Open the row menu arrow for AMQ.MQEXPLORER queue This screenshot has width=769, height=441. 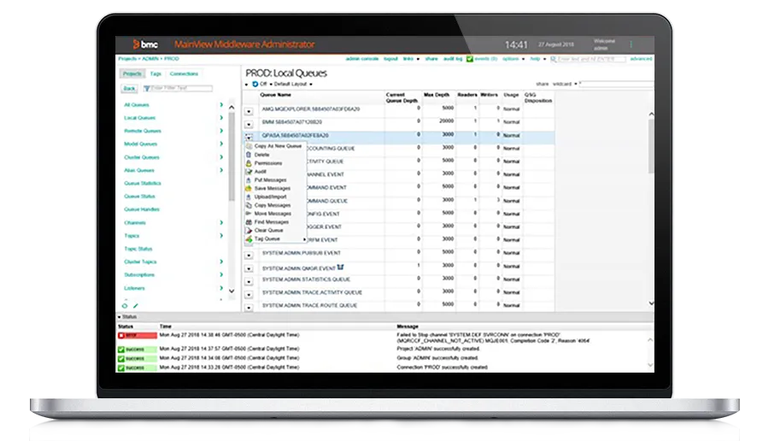249,111
